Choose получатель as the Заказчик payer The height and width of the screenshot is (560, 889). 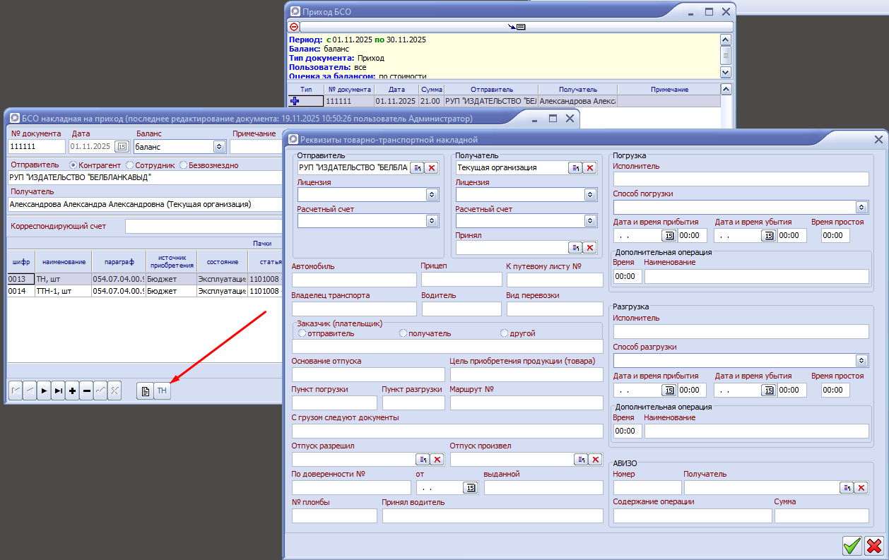(403, 333)
